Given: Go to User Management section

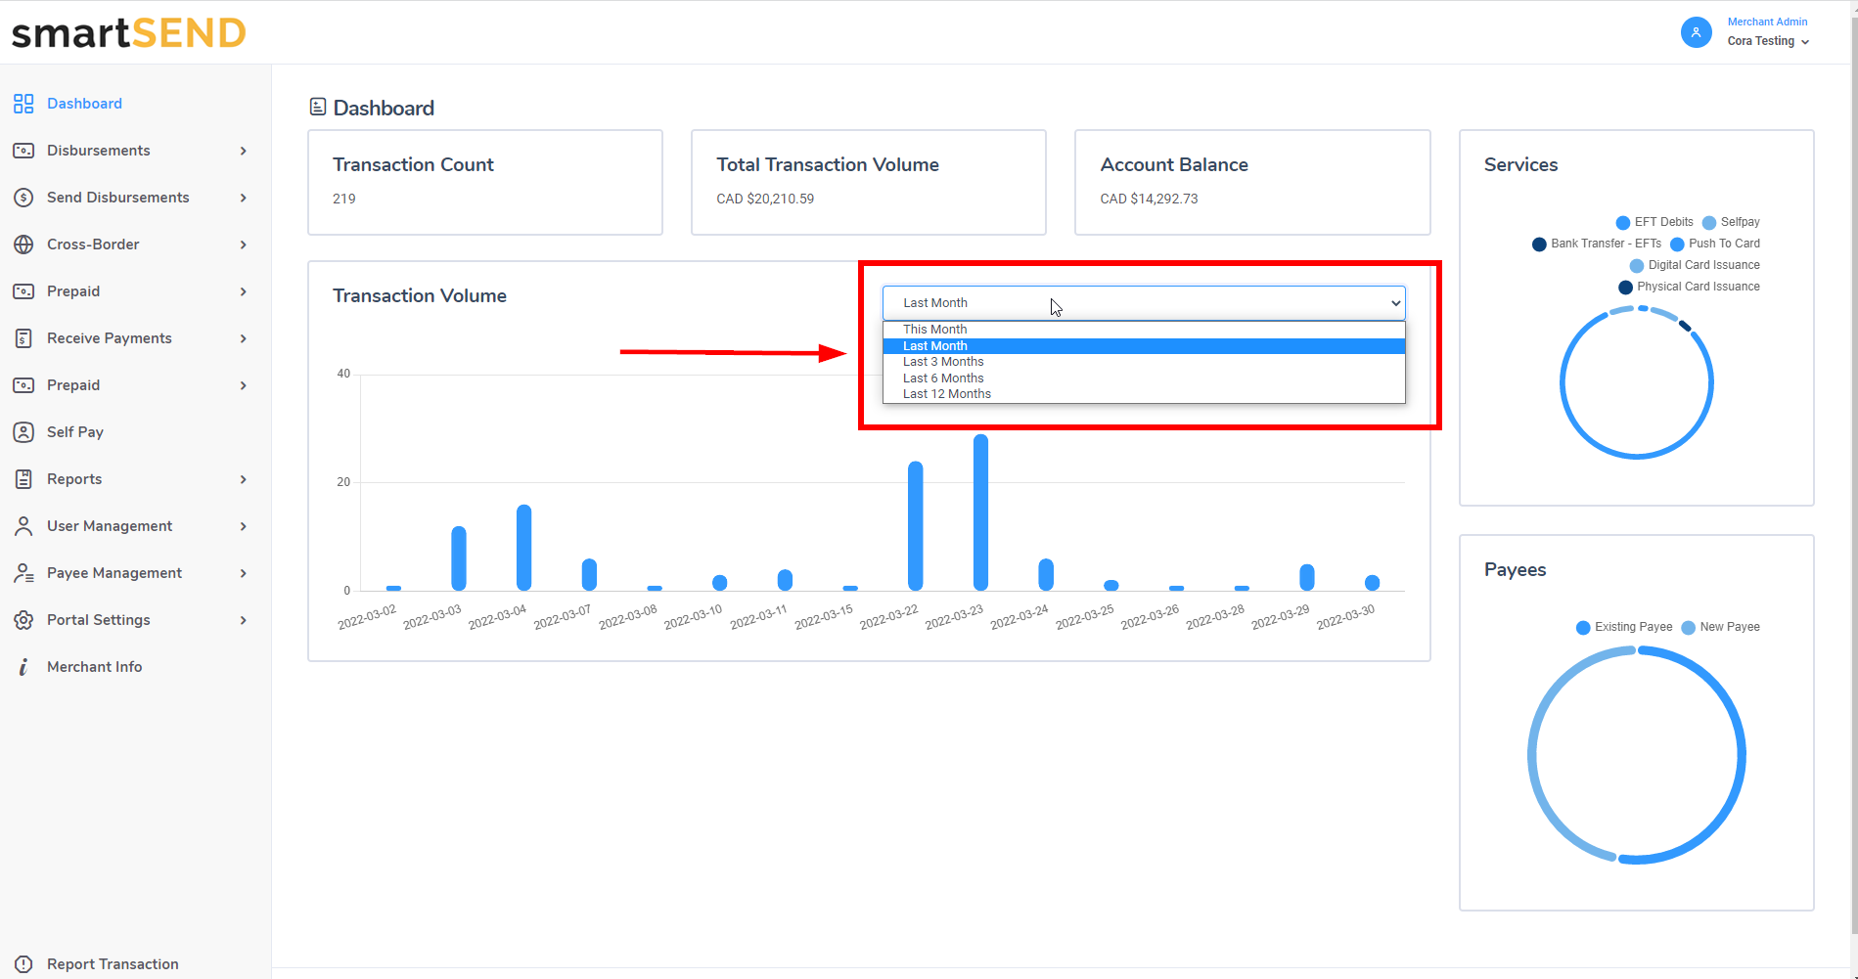Looking at the screenshot, I should [110, 526].
